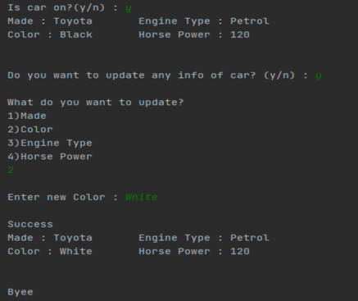The width and height of the screenshot is (358, 301).
Task: Click the '2)Color' option line
Action: pos(30,130)
